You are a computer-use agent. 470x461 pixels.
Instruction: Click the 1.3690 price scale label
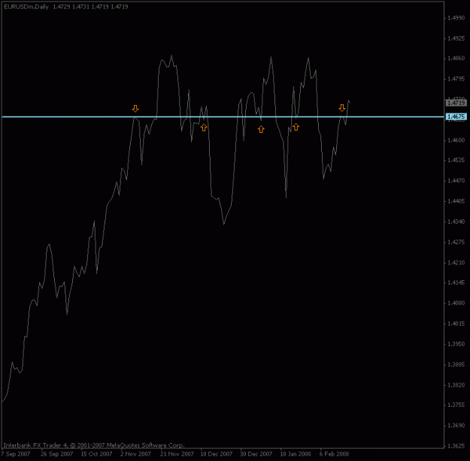coord(456,426)
